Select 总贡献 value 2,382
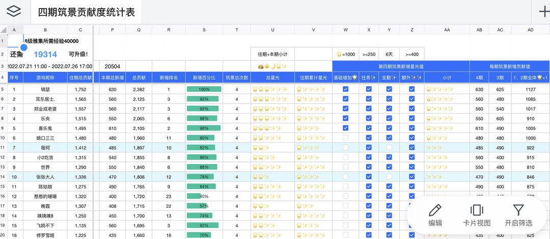550x239 pixels. click(x=139, y=89)
